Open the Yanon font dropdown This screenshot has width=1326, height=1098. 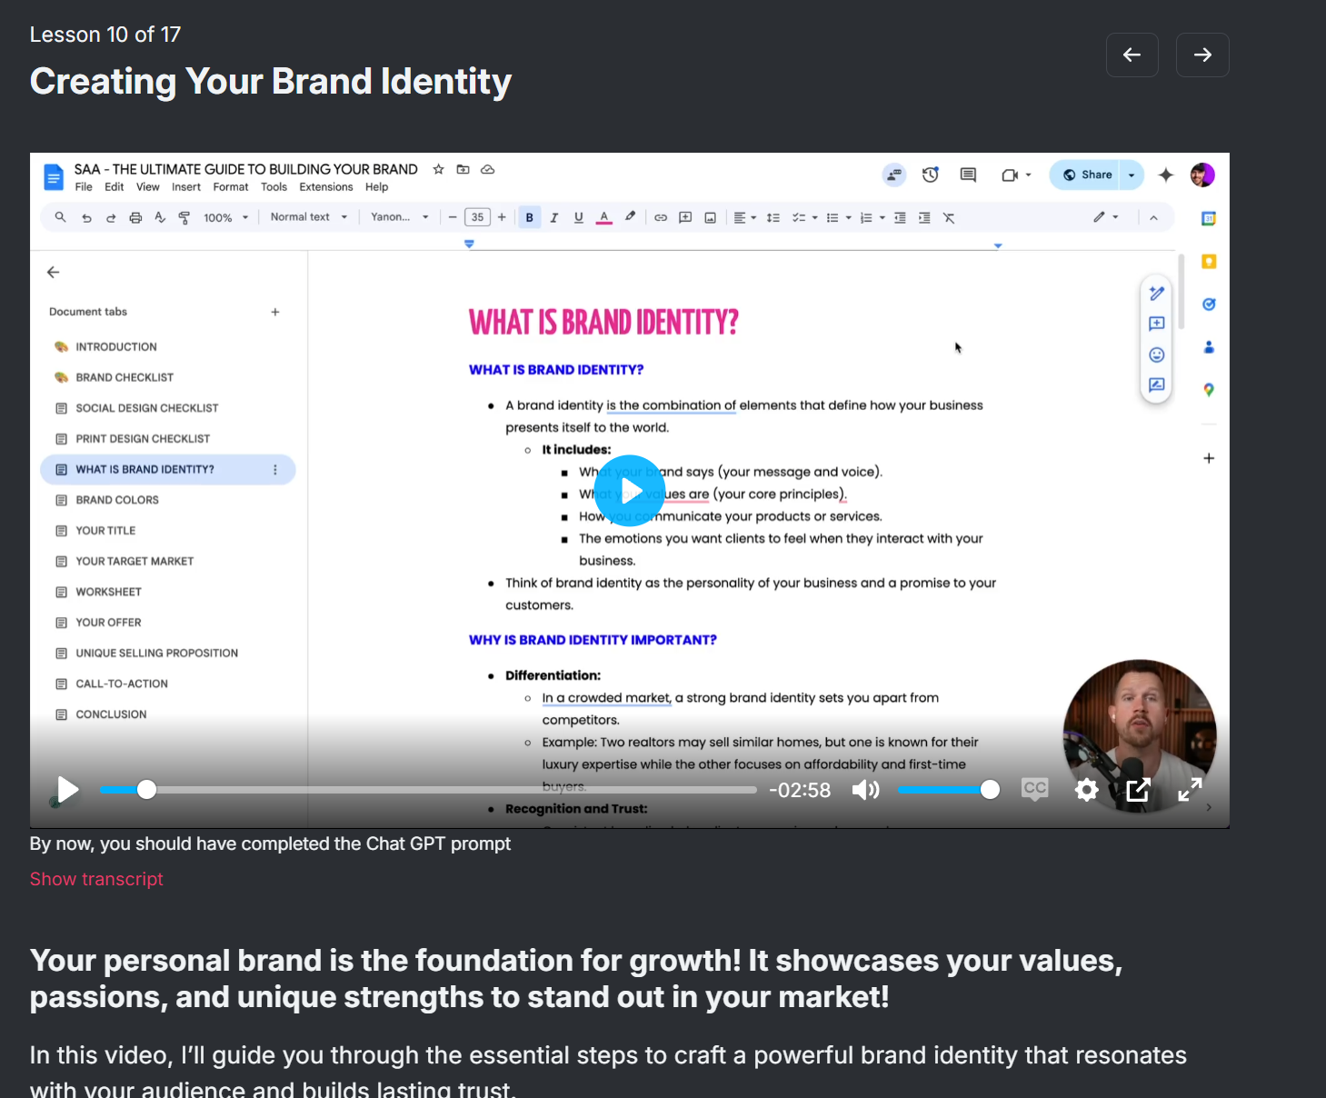click(400, 217)
